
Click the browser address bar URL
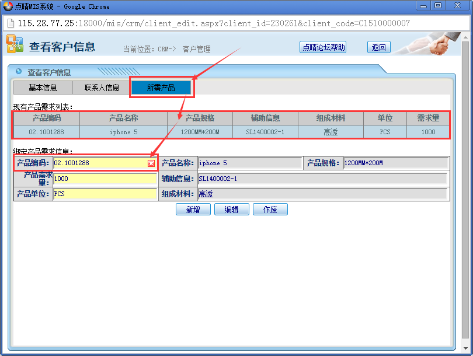(234, 23)
